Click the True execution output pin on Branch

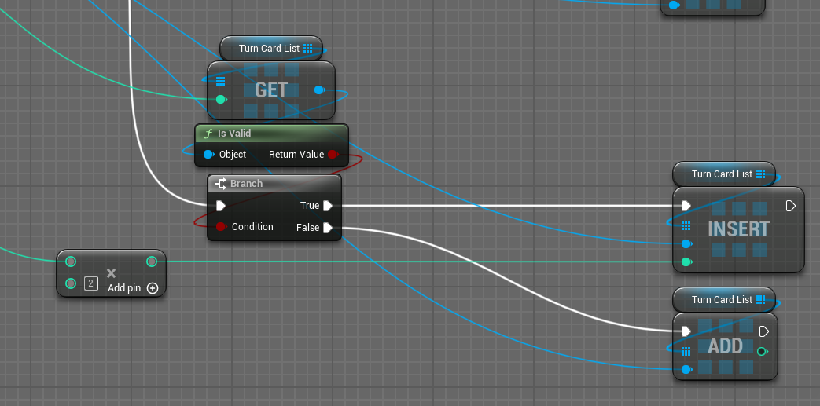pyautogui.click(x=328, y=206)
